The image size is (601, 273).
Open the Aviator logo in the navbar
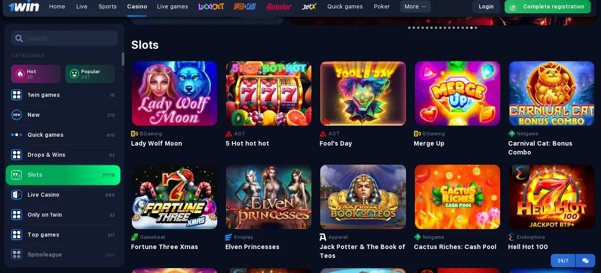click(x=279, y=7)
